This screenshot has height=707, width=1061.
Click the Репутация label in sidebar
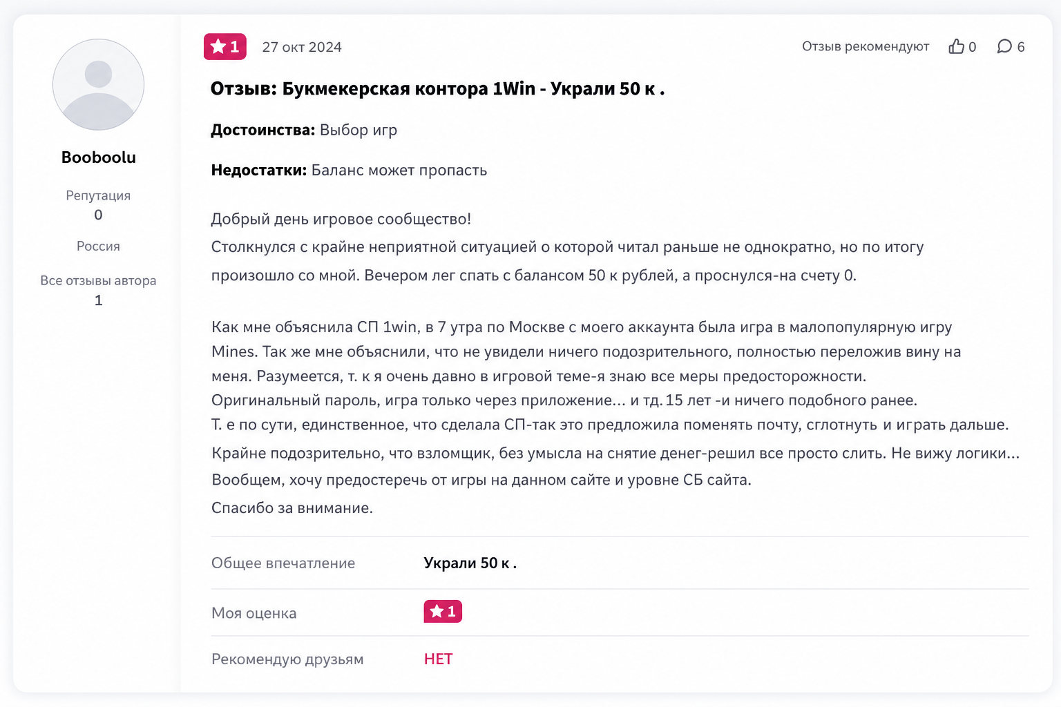click(x=98, y=195)
